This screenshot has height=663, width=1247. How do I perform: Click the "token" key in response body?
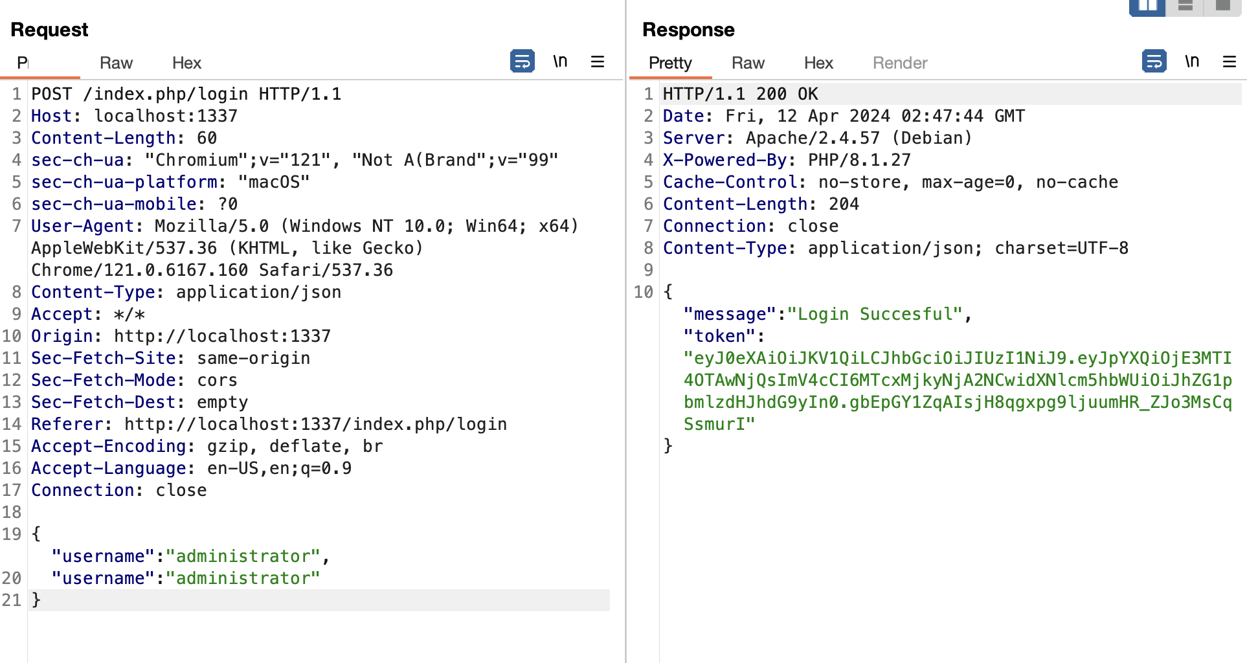point(720,336)
